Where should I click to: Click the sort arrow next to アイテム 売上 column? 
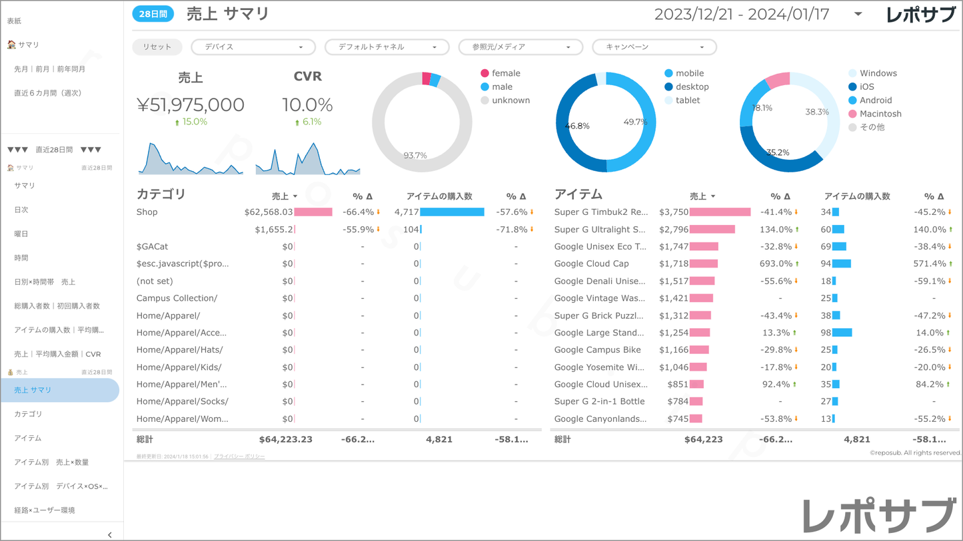(x=713, y=197)
